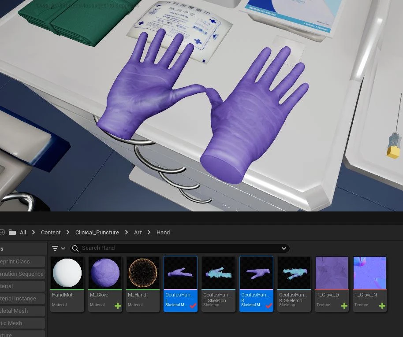Expand the chevron after Content

click(x=68, y=232)
